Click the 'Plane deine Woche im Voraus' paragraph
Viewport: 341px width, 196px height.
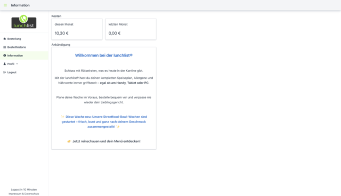point(104,100)
